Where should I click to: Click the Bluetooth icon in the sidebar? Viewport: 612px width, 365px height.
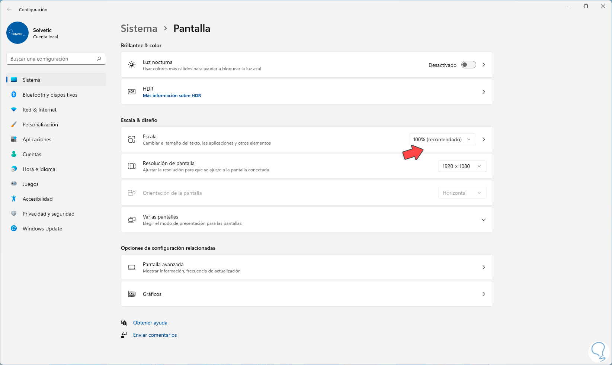[x=14, y=95]
